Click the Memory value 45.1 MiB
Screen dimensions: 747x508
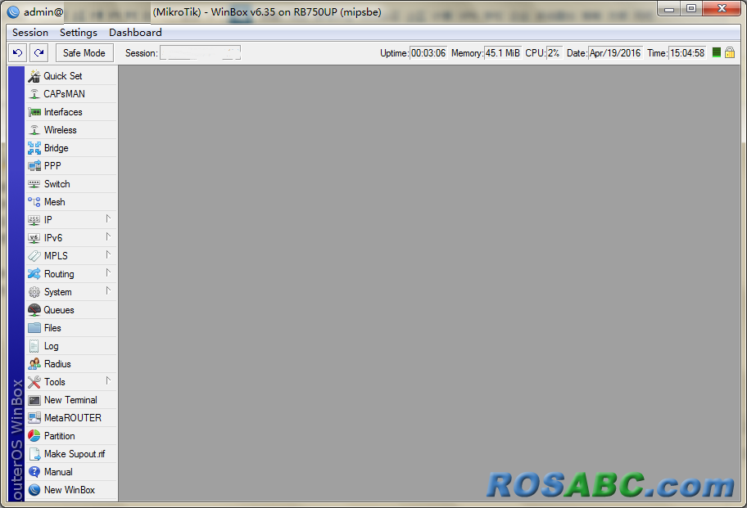coord(503,53)
